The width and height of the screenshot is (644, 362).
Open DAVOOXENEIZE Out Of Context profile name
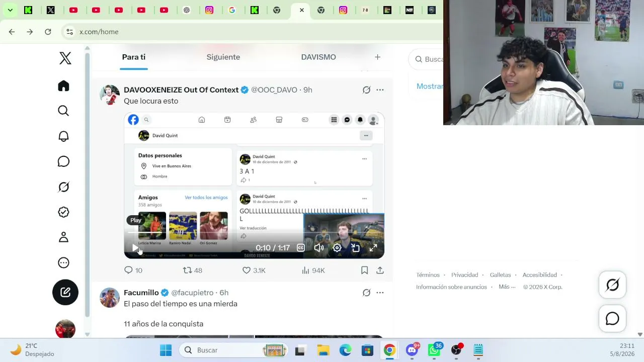point(181,89)
